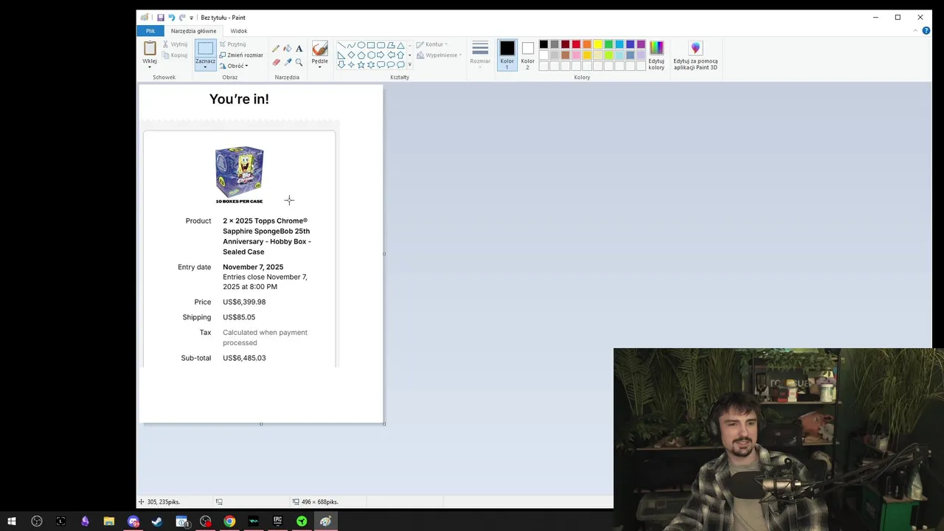Open the Windows Start menu
This screenshot has height=531, width=944.
[12, 521]
